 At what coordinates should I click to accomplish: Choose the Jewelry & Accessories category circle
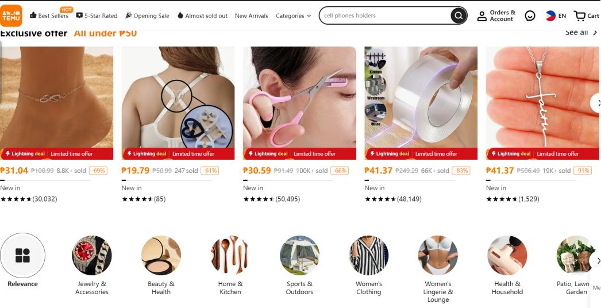pos(92,255)
